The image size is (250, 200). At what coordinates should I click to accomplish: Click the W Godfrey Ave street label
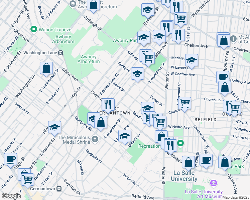pos(183,74)
